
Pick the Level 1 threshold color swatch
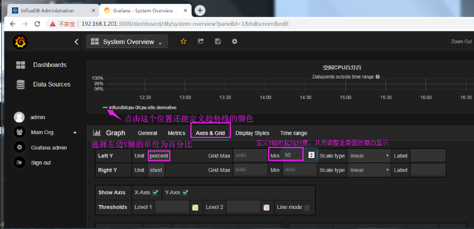tap(195, 207)
